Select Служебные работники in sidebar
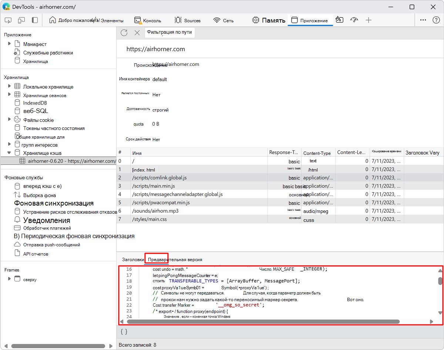 pos(48,53)
